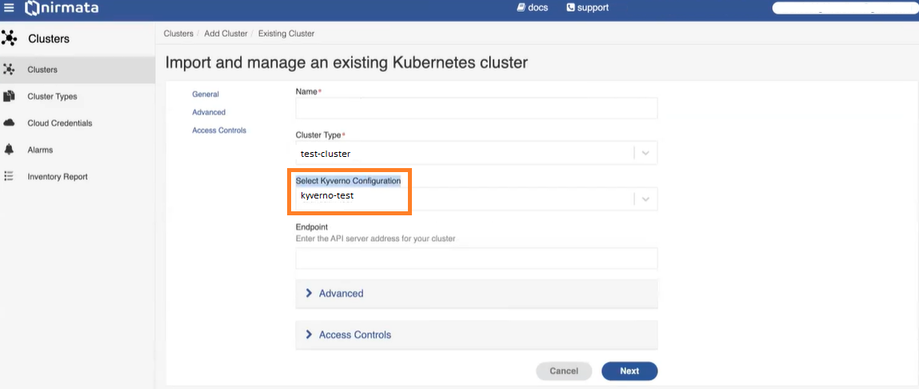Open the docs book icon
Screen dimensions: 919x389
click(x=521, y=8)
